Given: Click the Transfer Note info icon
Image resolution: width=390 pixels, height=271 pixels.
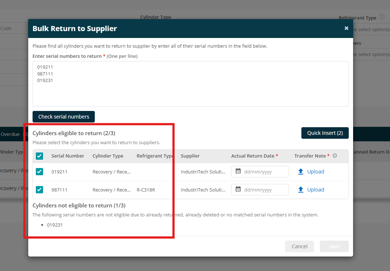Looking at the screenshot, I should (335, 156).
